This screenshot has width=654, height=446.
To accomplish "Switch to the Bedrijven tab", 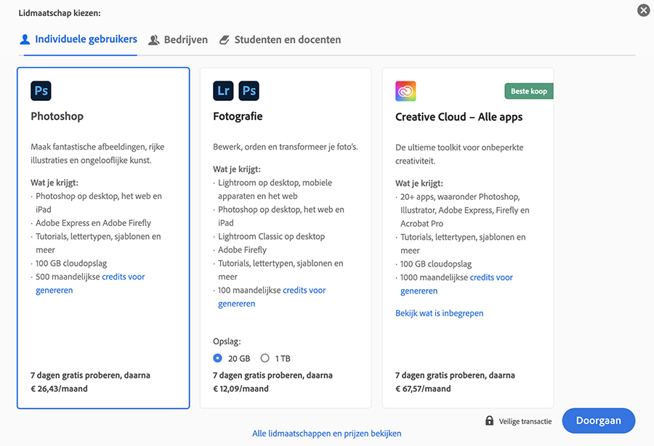I will coord(178,40).
